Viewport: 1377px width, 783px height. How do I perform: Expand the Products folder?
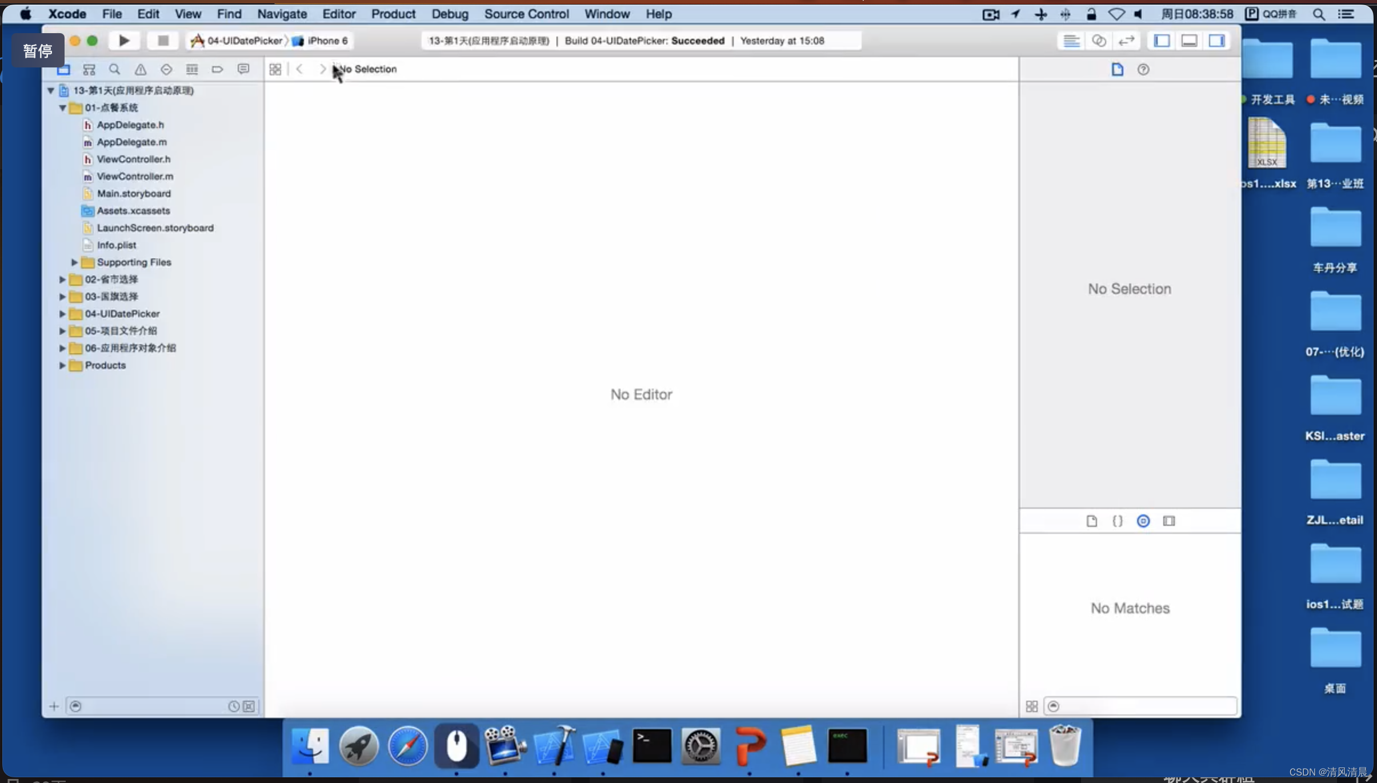[x=62, y=365]
